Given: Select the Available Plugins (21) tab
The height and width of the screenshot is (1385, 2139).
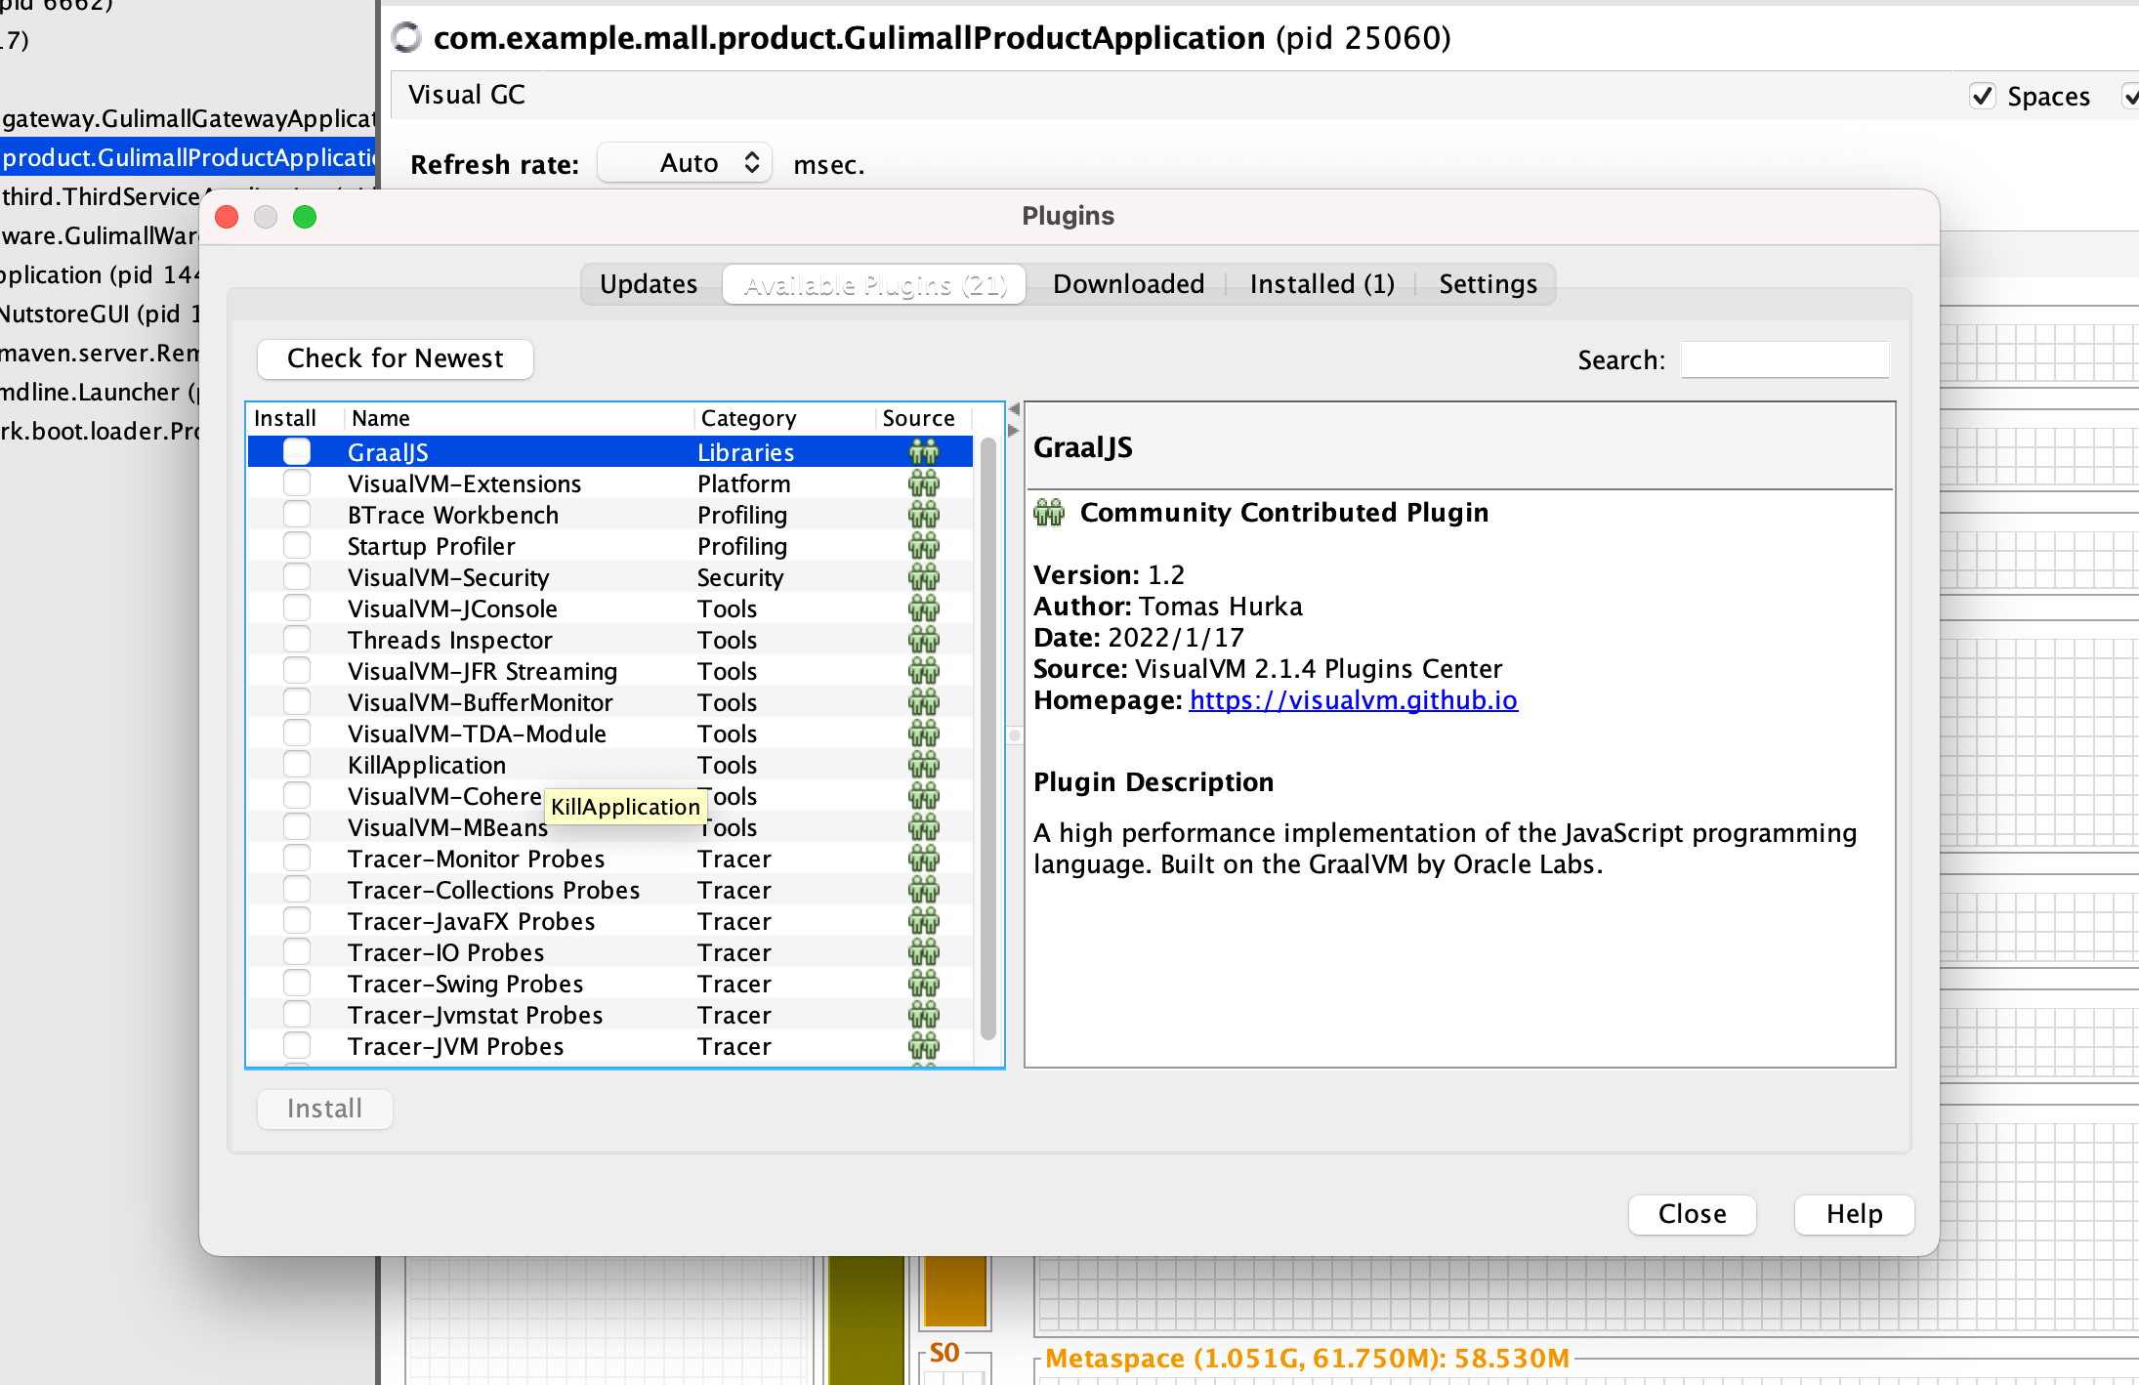Looking at the screenshot, I should [875, 284].
